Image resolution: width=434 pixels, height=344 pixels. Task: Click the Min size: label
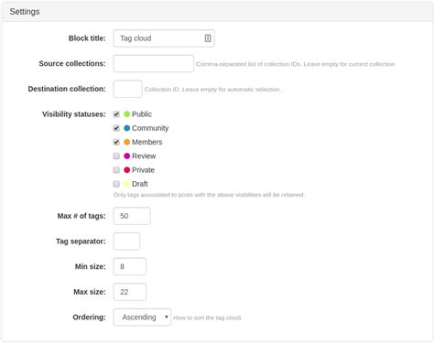coord(91,266)
